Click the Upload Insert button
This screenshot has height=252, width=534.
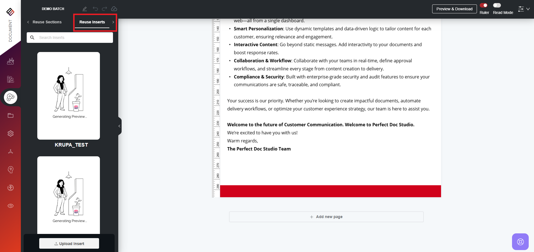(x=69, y=243)
